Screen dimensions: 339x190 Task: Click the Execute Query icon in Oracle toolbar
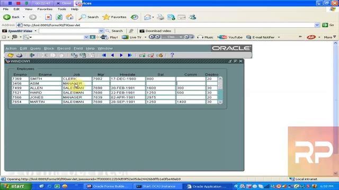[83, 55]
